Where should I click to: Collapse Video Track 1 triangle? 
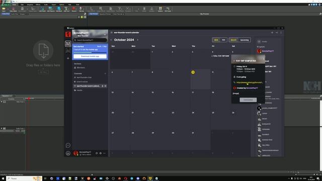(2, 102)
